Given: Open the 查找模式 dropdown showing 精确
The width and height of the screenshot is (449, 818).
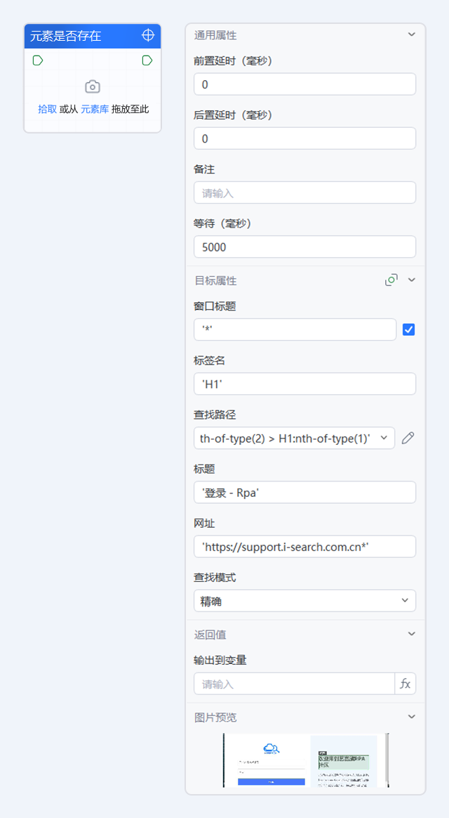Looking at the screenshot, I should 304,600.
